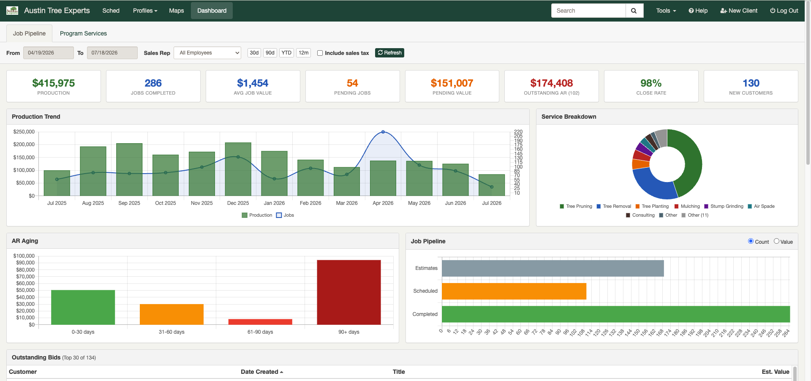
Task: Click the $1,454 Avg Job Value card
Action: tap(253, 86)
